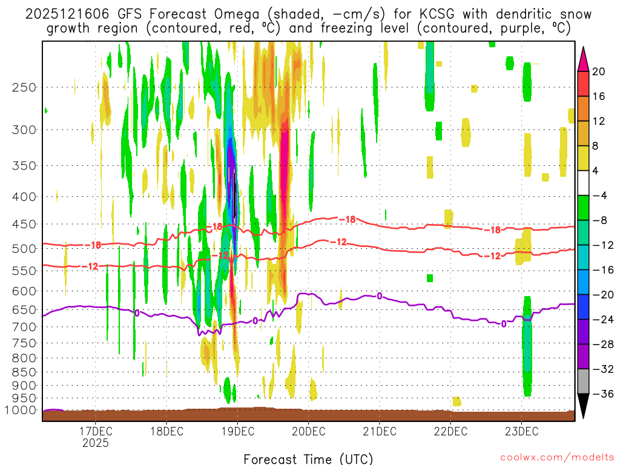Click the 23DEC date label
This screenshot has width=620, height=465.
[521, 431]
